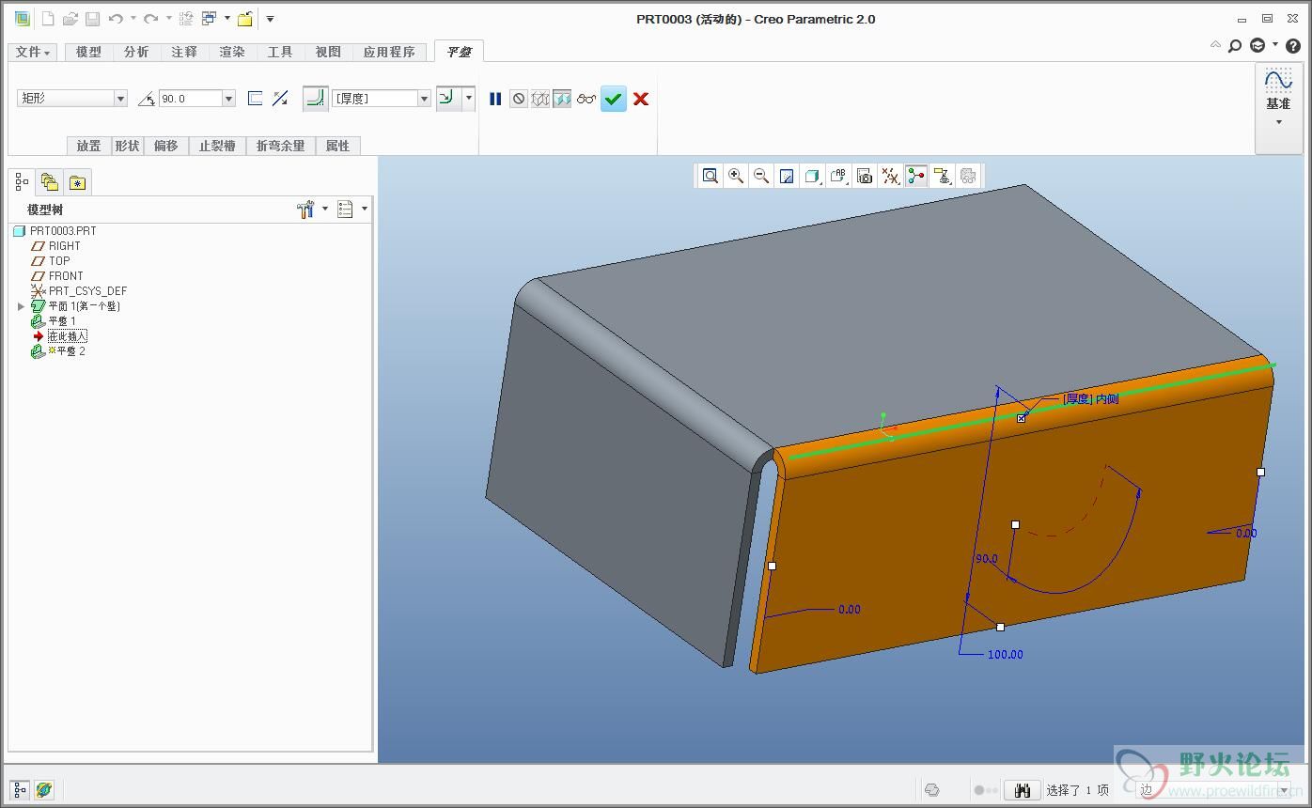Cancel the feature with the red X
The width and height of the screenshot is (1312, 808).
[x=641, y=99]
